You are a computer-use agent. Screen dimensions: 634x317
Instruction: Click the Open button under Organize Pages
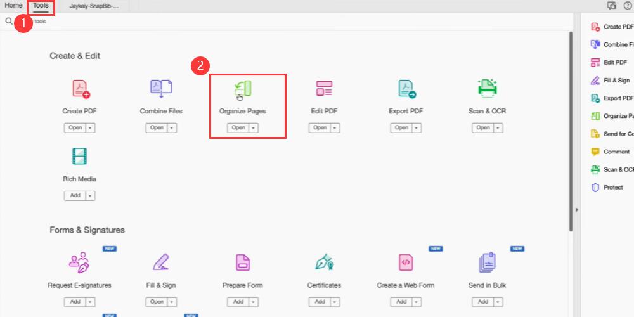(x=238, y=128)
